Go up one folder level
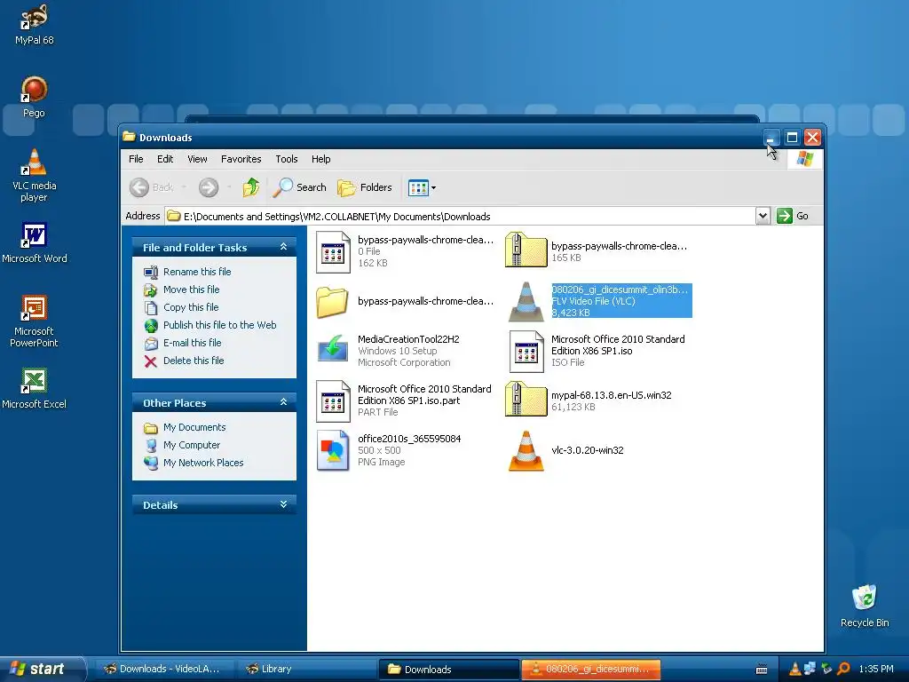Image resolution: width=909 pixels, height=682 pixels. [251, 187]
